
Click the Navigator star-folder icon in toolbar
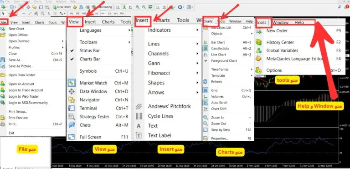point(34,7)
